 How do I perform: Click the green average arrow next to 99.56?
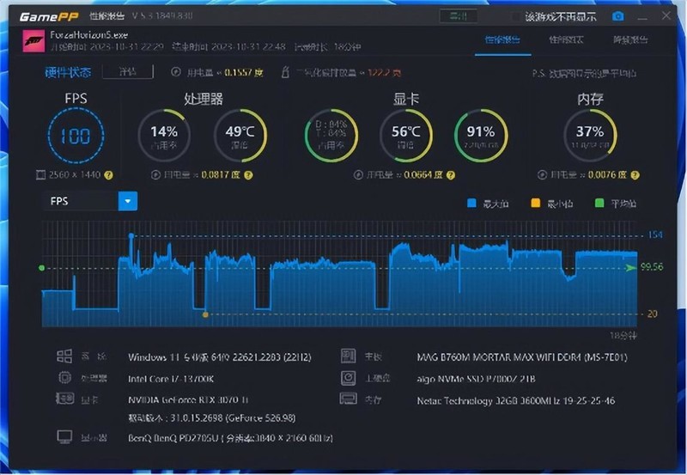pyautogui.click(x=631, y=267)
